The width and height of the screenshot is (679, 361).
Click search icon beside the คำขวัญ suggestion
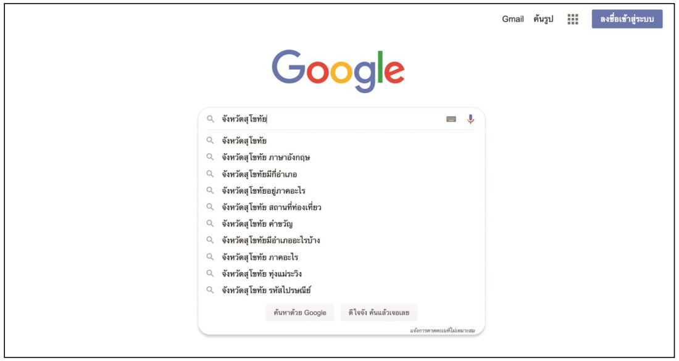210,224
